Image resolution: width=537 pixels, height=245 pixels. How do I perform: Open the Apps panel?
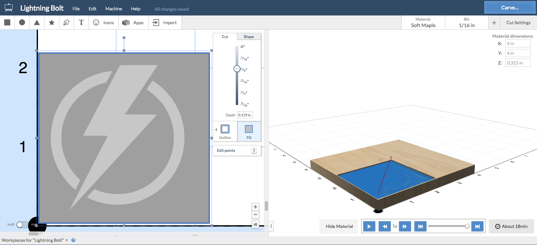133,23
